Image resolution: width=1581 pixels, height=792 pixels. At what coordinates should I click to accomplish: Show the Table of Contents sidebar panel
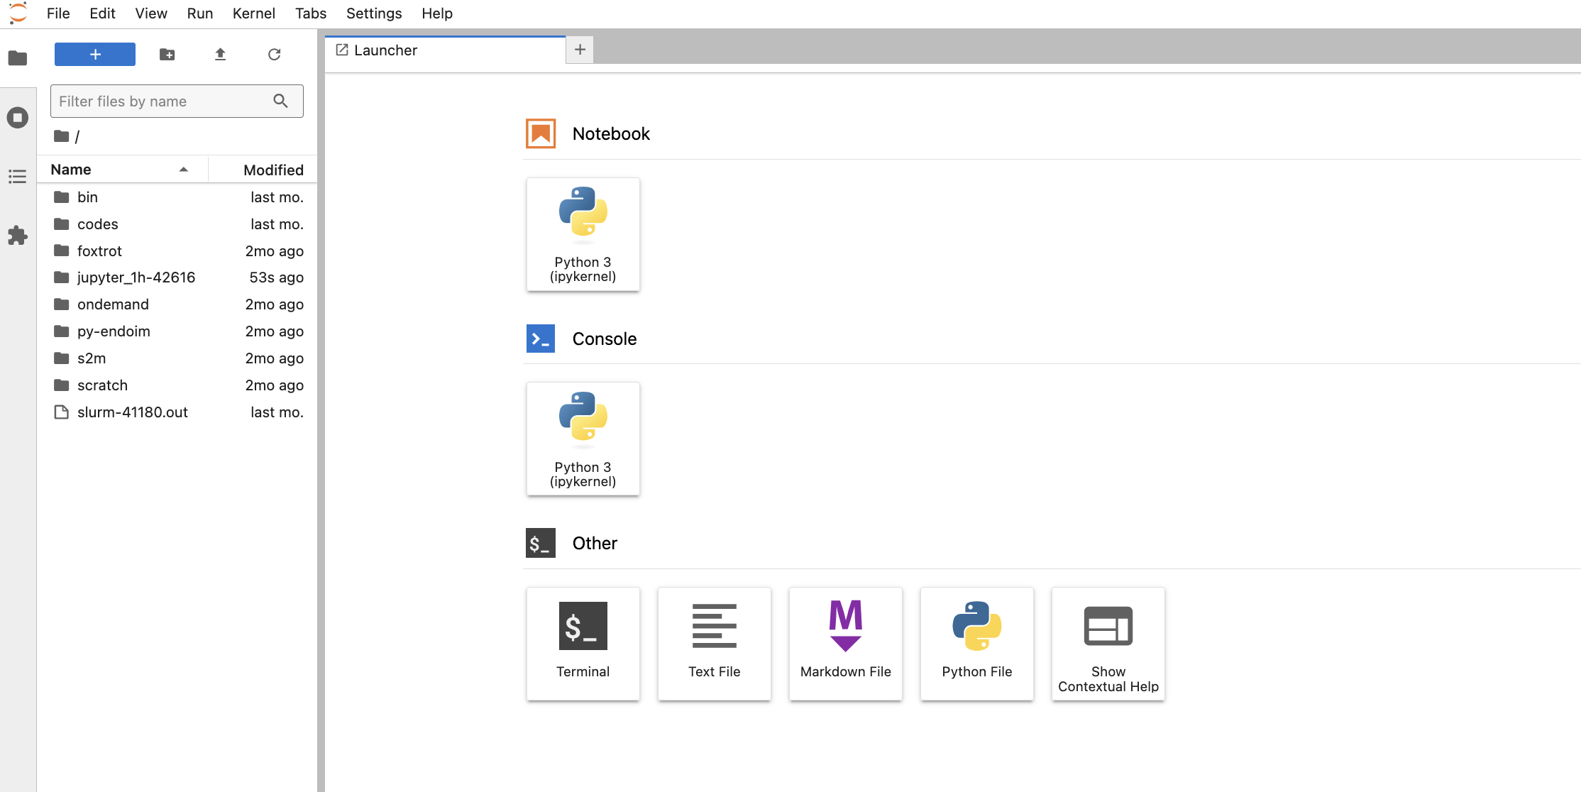coord(18,177)
